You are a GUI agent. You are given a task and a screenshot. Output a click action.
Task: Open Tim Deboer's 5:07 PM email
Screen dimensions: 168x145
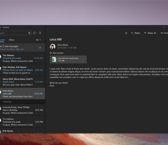click(23, 122)
